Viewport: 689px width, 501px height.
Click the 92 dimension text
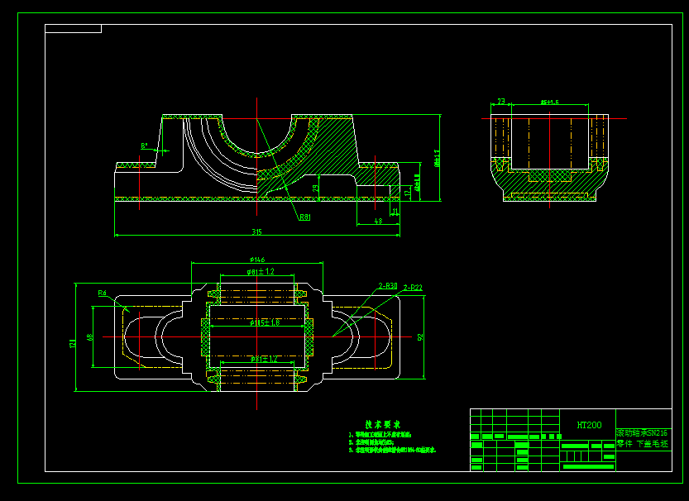click(420, 336)
